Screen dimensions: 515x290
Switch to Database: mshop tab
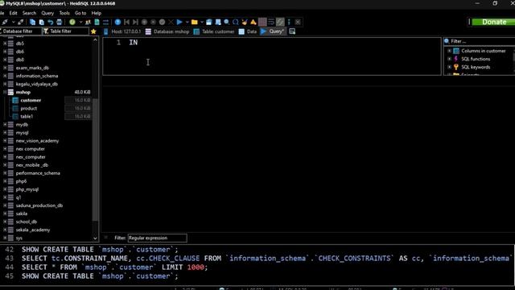coord(167,31)
